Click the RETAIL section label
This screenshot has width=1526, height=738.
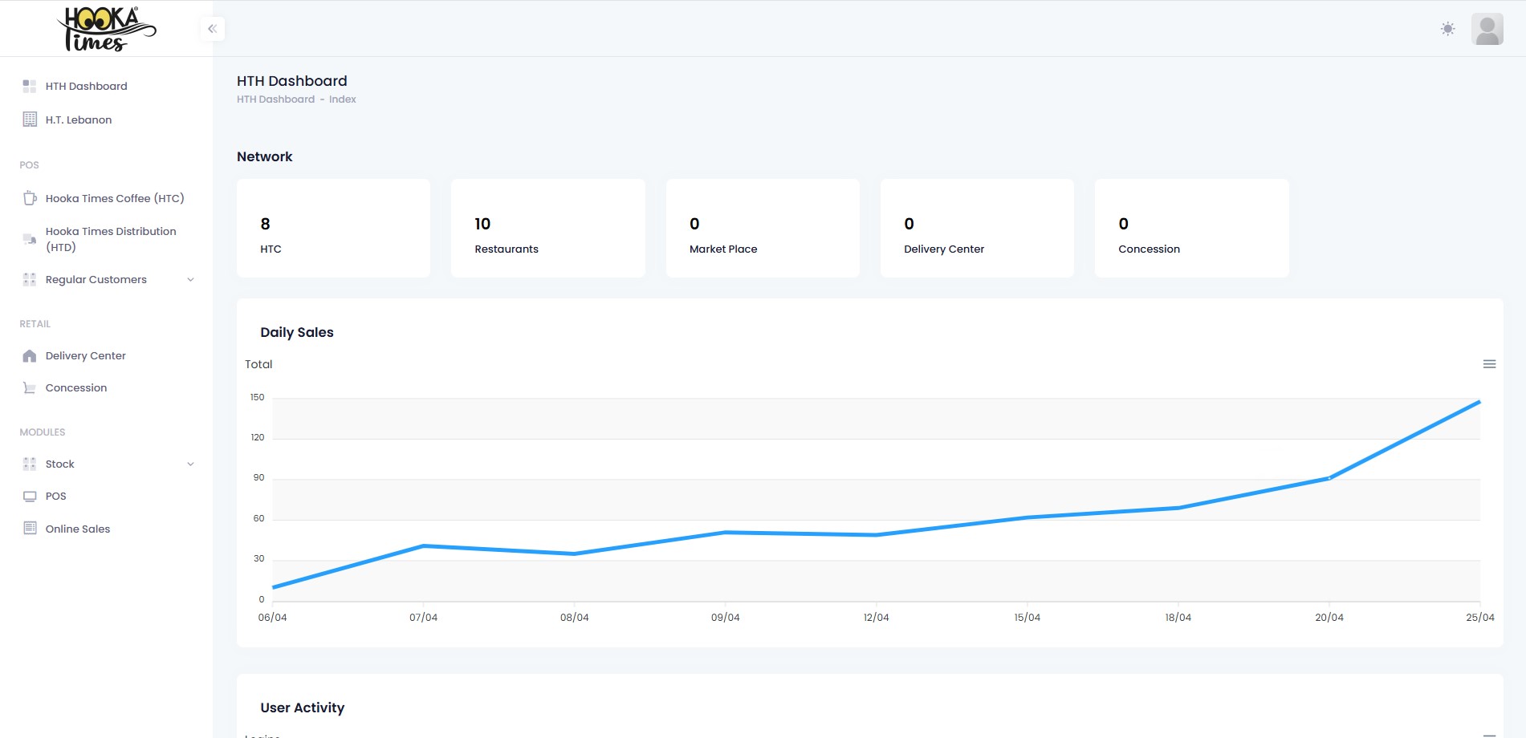(35, 324)
